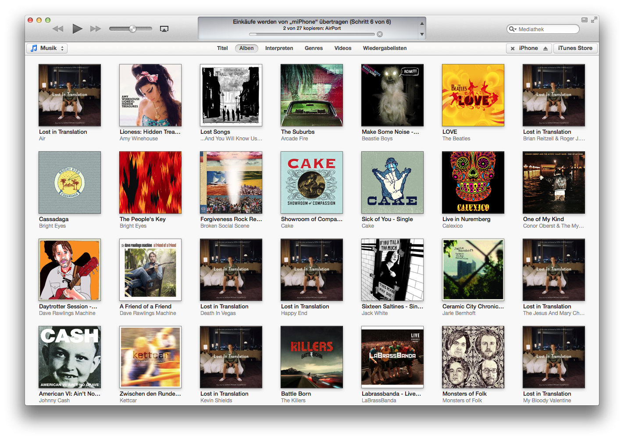Enter full screen with arrows icon

click(x=594, y=20)
